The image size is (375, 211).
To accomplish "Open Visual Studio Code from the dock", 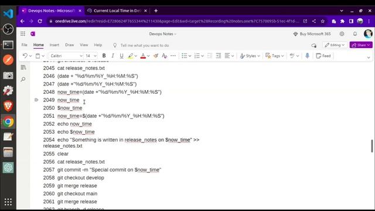I will (8, 13).
